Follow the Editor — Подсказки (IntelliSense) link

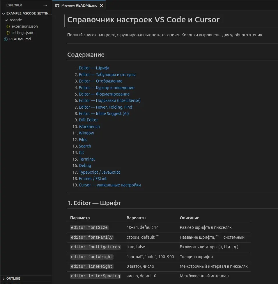pyautogui.click(x=110, y=100)
